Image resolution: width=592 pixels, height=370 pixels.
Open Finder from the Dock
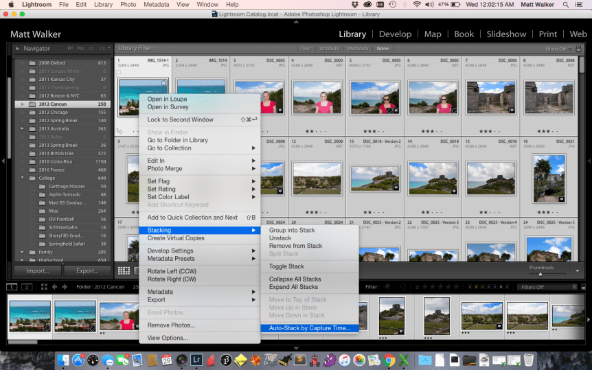point(63,360)
